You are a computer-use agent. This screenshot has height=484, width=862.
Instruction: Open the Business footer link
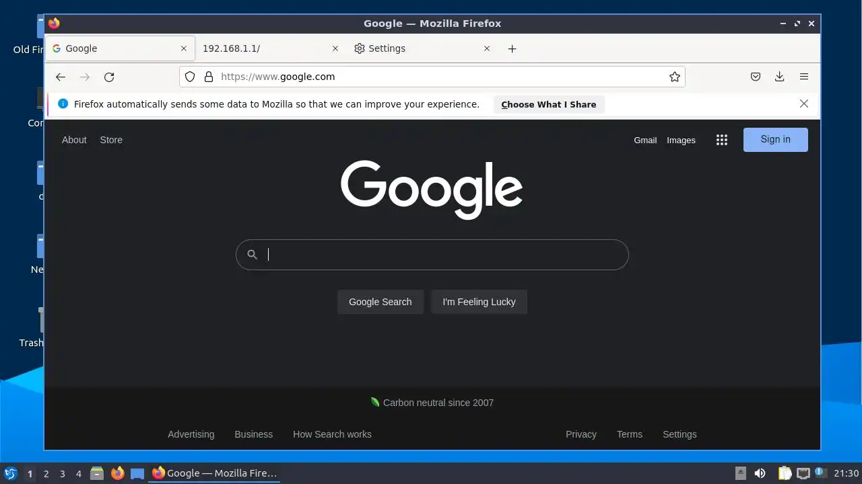[253, 434]
